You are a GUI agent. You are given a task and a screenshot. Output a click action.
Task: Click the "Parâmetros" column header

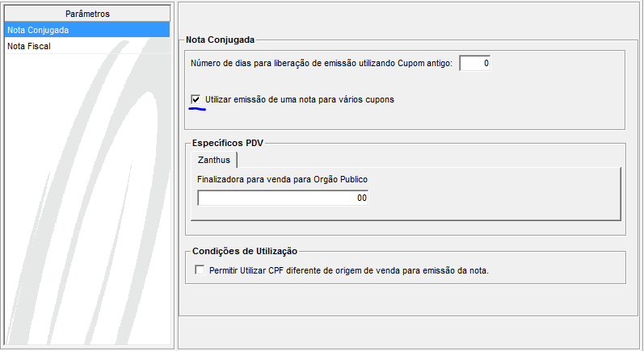[x=86, y=14]
